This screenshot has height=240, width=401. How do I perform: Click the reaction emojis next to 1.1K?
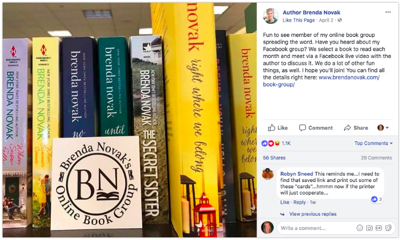point(271,143)
